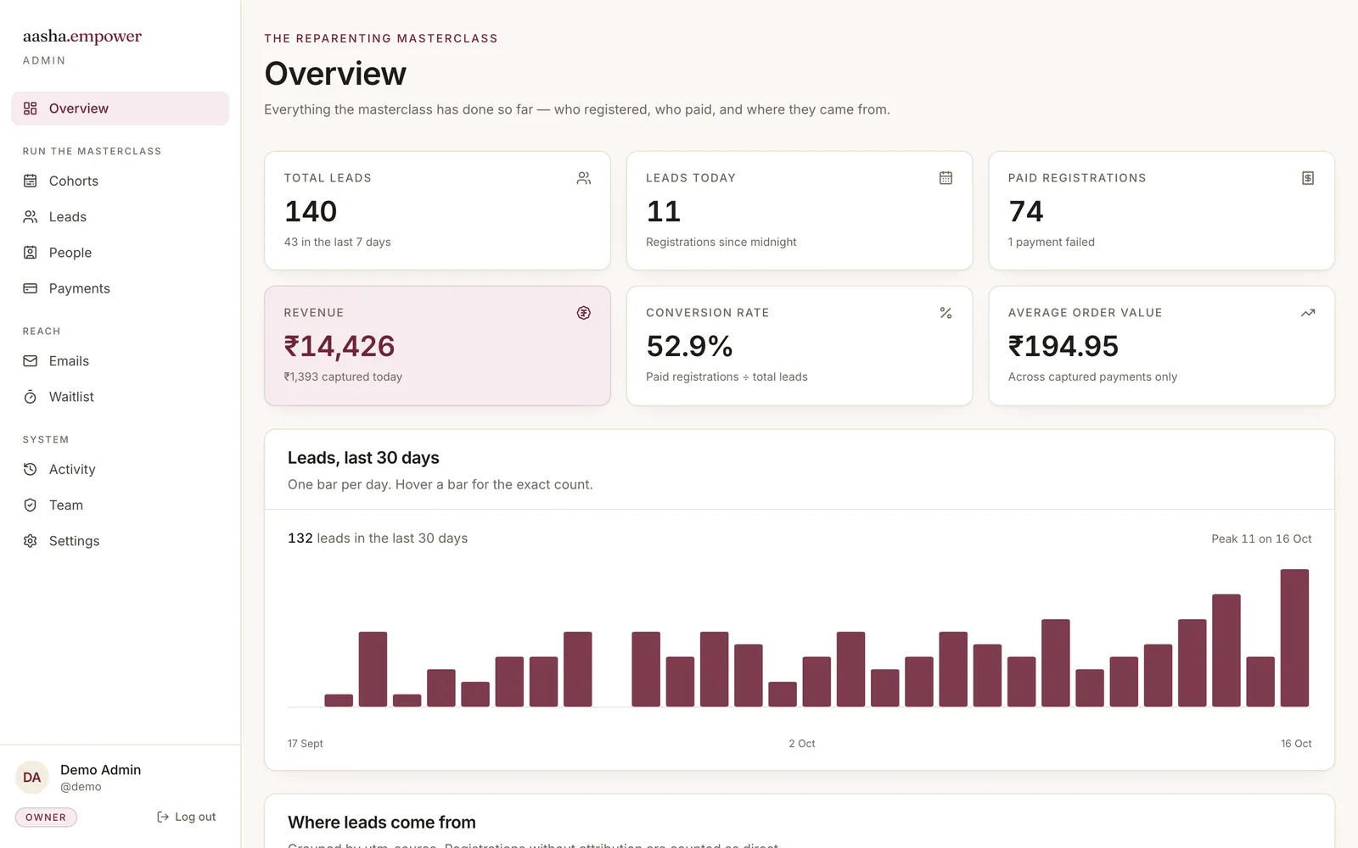Click "43 in the last 7 days" text
This screenshot has width=1358, height=848.
coord(338,243)
